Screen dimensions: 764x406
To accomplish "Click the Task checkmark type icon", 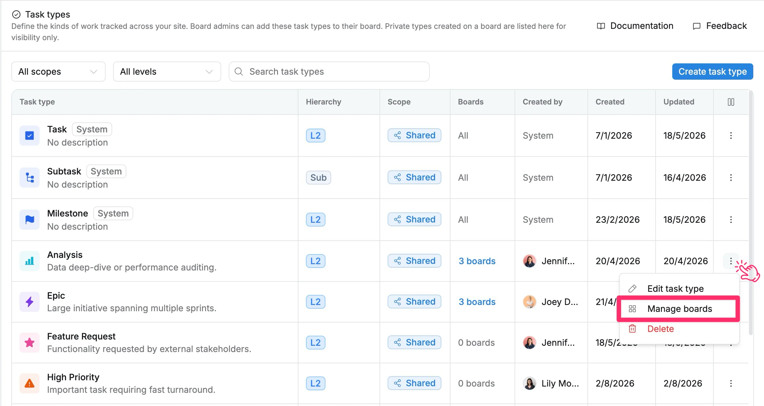I will (x=30, y=136).
